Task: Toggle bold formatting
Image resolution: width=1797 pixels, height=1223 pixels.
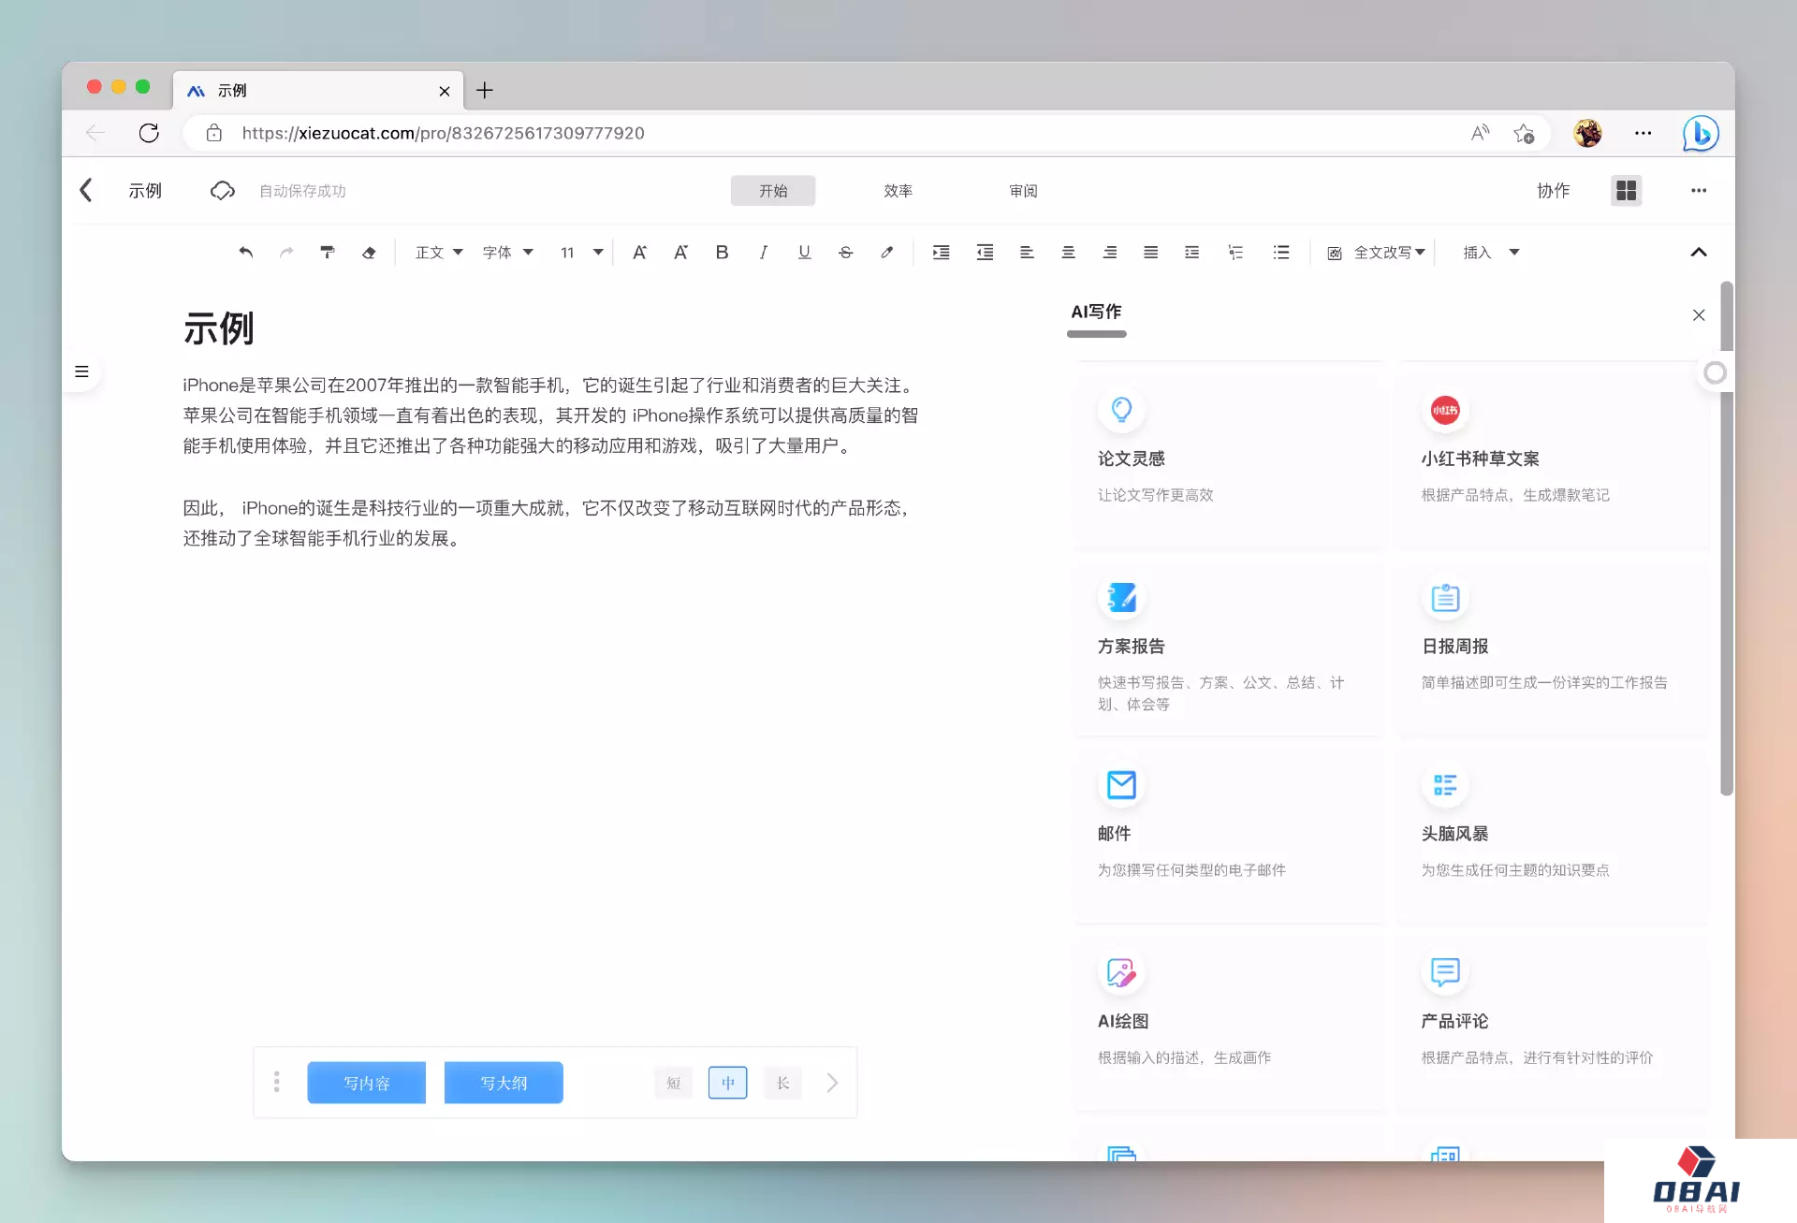Action: coord(722,252)
